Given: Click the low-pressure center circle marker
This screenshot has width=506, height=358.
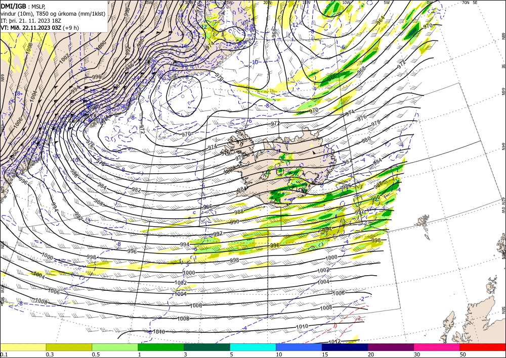Looking at the screenshot, I should pyautogui.click(x=183, y=96).
